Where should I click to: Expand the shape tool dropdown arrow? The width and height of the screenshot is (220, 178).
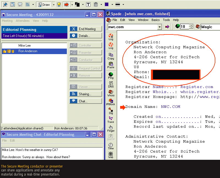click(83, 4)
